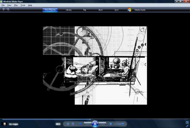Switch to the Rip tab
The height and width of the screenshot is (128, 190).
click(x=85, y=10)
